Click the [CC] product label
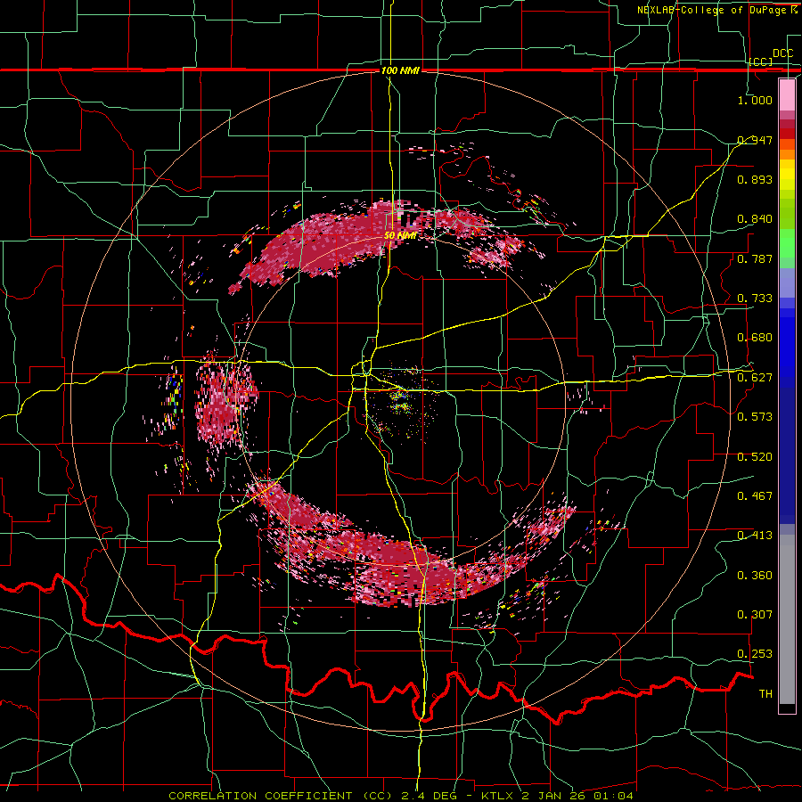 761,61
